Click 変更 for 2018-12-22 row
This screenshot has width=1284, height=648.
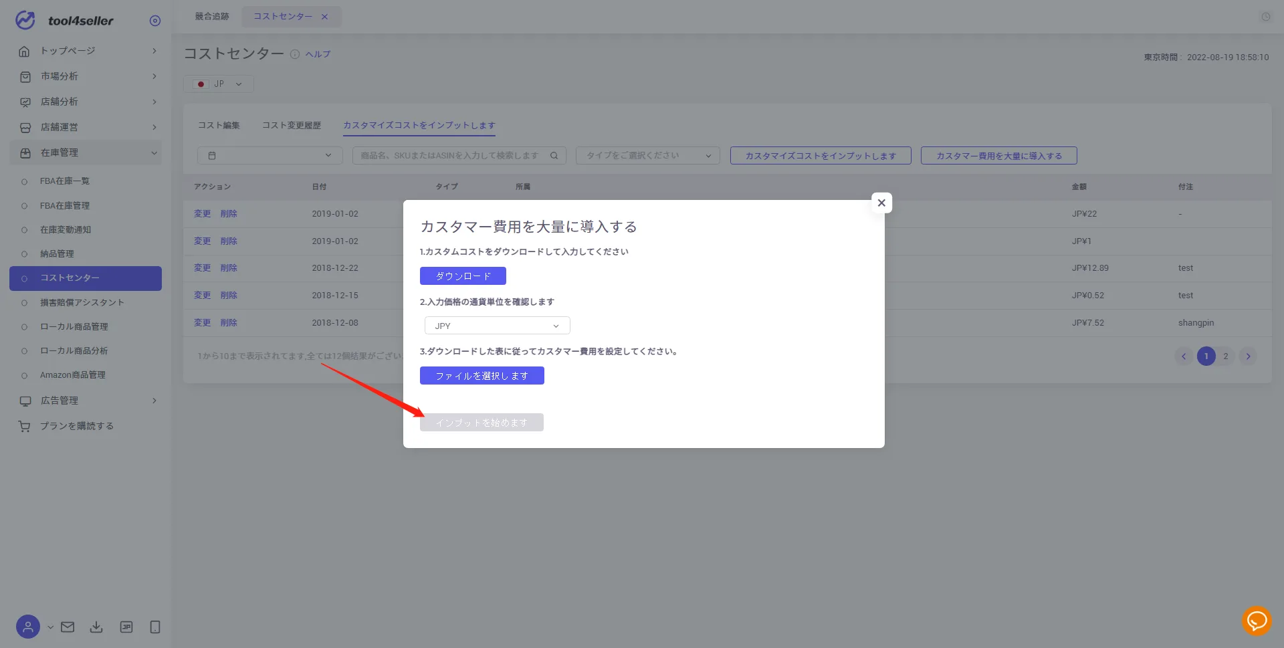202,268
